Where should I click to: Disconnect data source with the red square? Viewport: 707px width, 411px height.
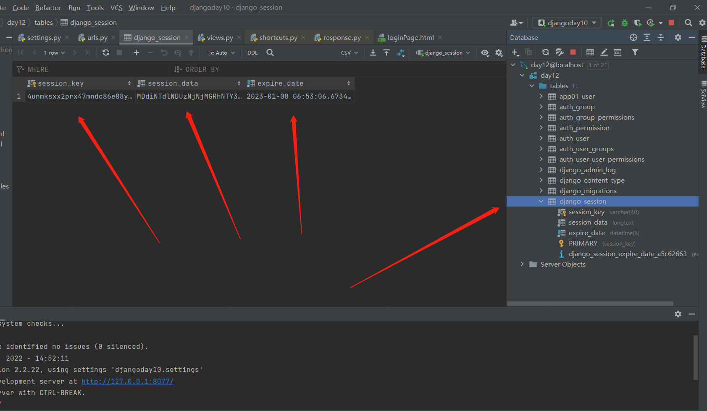pyautogui.click(x=573, y=52)
